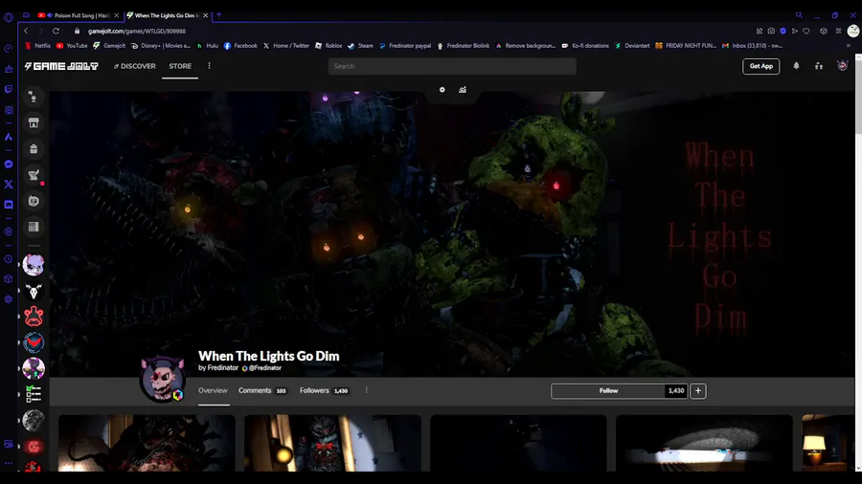
Task: Open the second screenshot thumbnail with animatronic
Action: 332,443
